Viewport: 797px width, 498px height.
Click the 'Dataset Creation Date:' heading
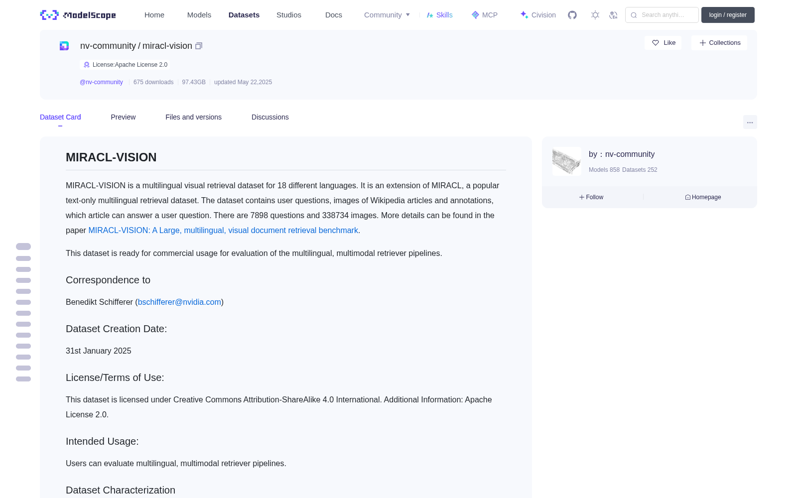point(117,329)
